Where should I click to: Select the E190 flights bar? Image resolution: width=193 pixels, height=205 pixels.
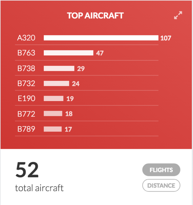[x=53, y=98]
